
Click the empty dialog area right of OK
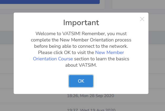click(121, 81)
